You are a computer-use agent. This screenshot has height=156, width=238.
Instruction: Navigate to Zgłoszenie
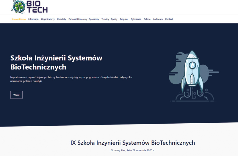pos(136,19)
